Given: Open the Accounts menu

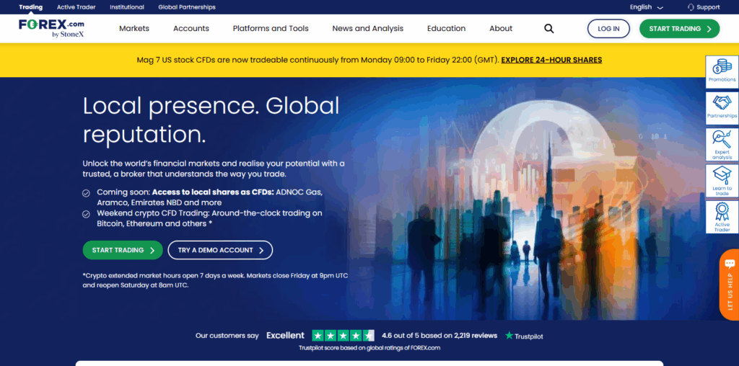Looking at the screenshot, I should click(191, 29).
